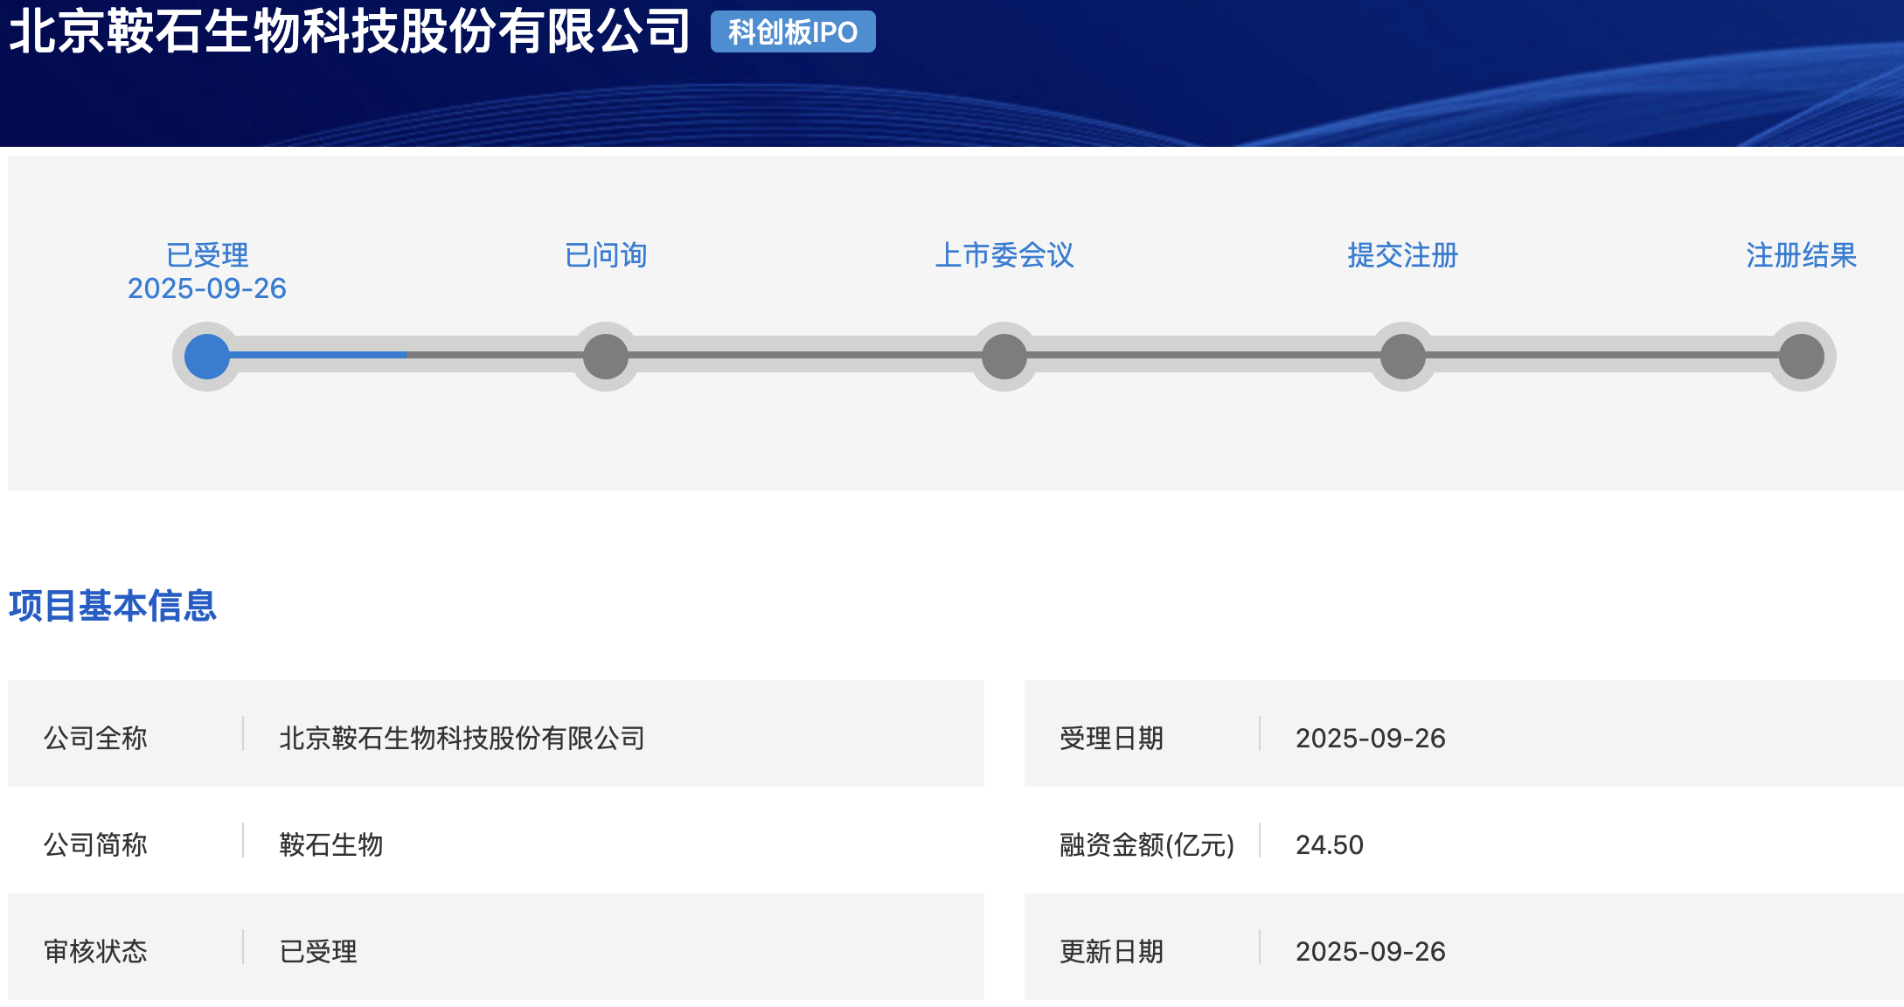Select the 已问询 stage label
The image size is (1904, 1007).
coord(606,255)
